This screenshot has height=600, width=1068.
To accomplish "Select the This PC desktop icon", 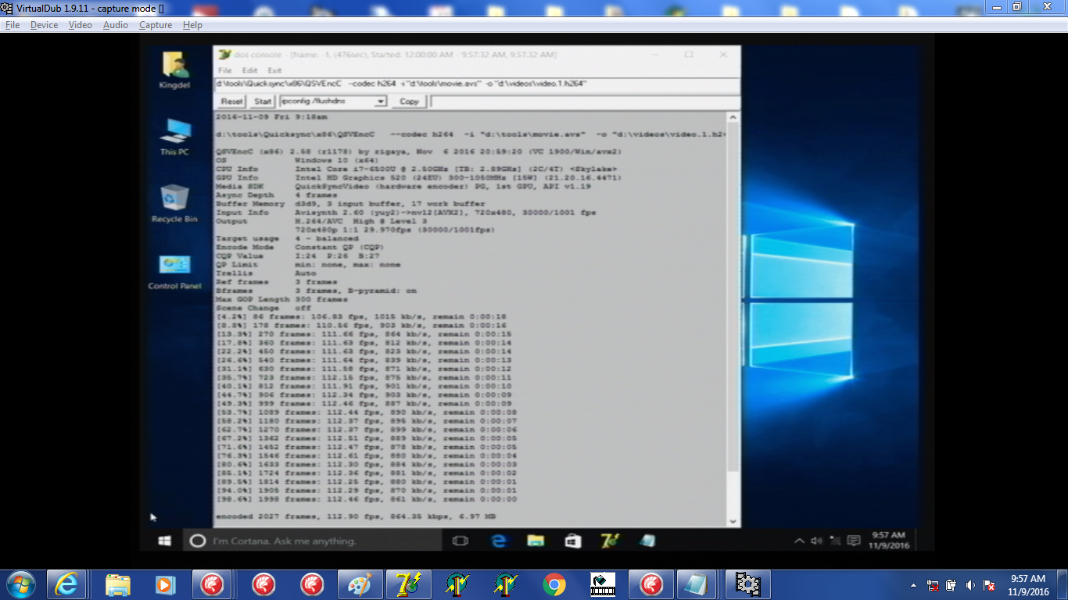I will [174, 137].
